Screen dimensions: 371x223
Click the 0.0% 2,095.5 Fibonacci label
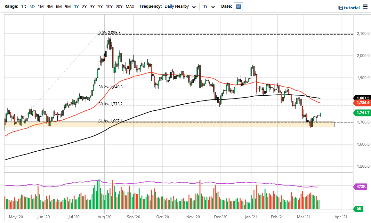(x=109, y=33)
